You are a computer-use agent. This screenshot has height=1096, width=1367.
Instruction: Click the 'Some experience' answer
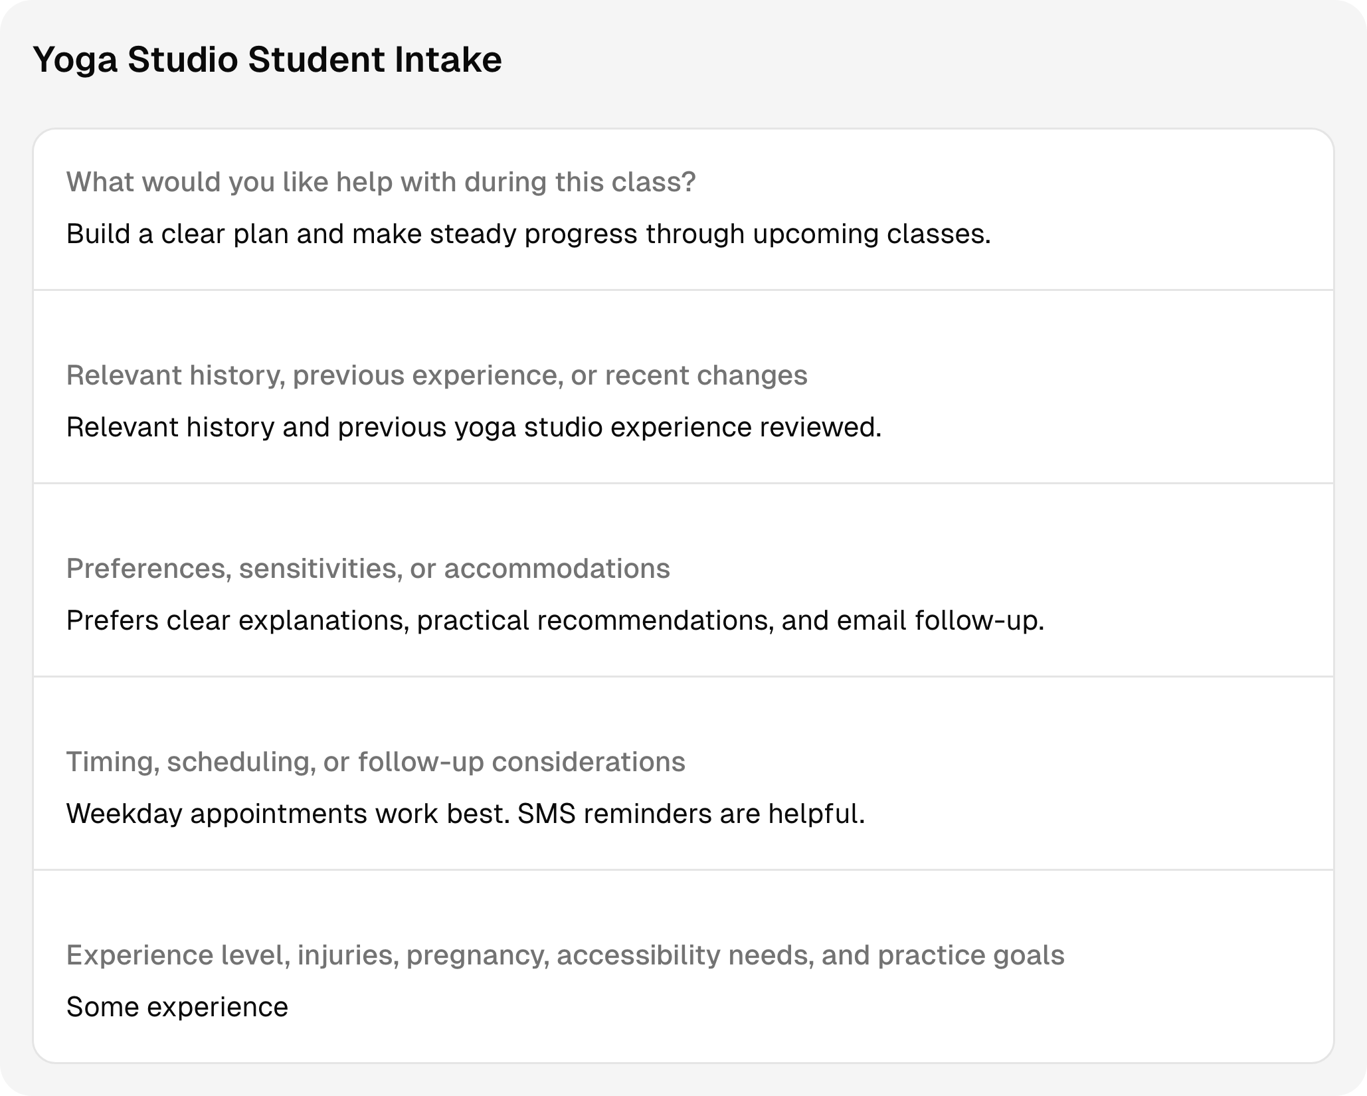coord(177,1007)
